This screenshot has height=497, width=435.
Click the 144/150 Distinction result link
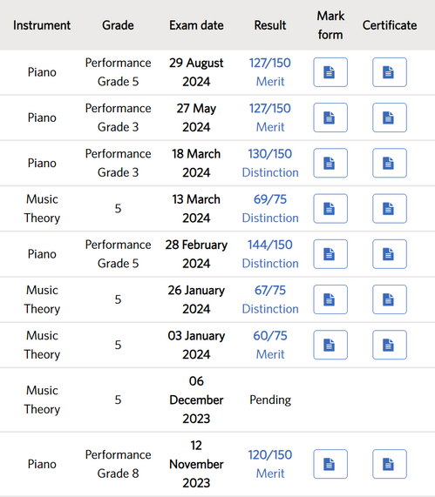(x=270, y=254)
